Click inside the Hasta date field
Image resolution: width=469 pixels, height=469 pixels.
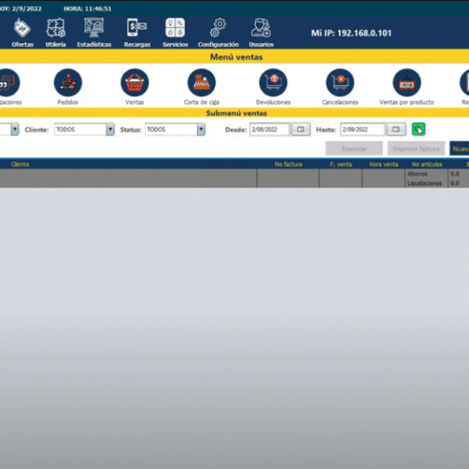pyautogui.click(x=362, y=130)
